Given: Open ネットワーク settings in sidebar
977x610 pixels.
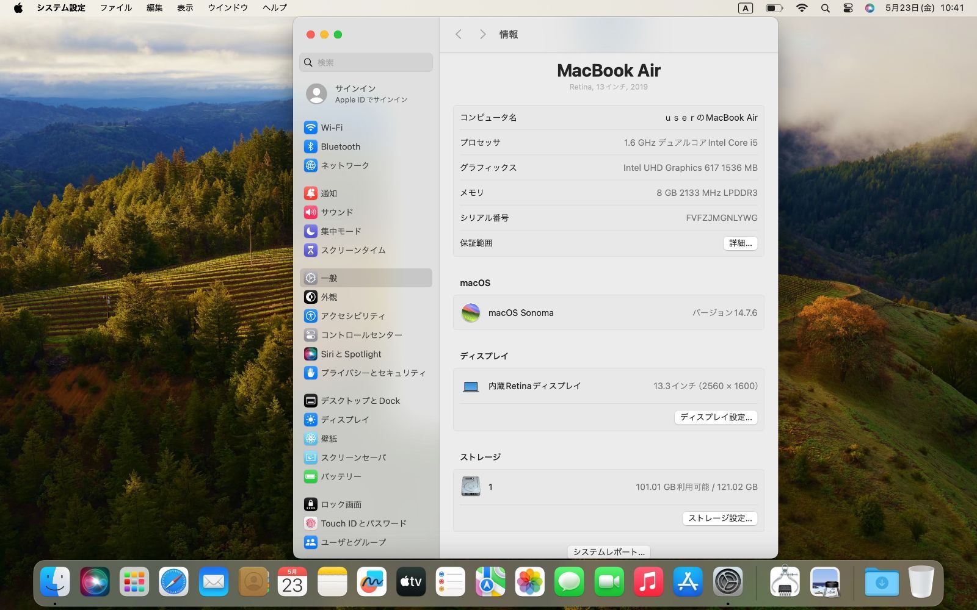Looking at the screenshot, I should coord(366,165).
